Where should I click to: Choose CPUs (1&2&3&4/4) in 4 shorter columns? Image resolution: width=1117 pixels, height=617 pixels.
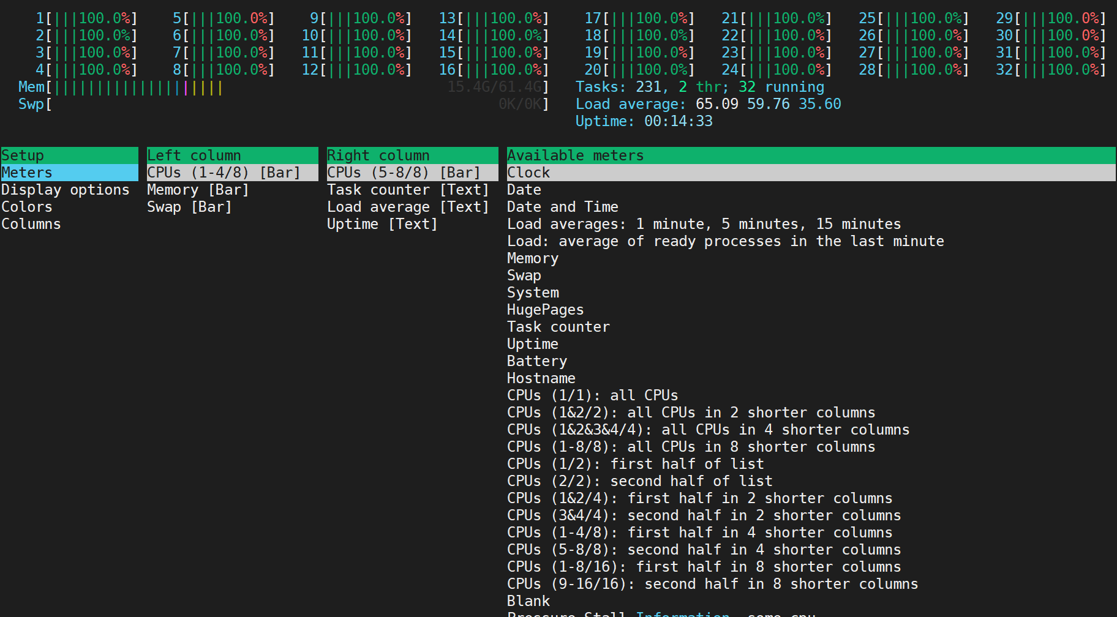point(709,430)
